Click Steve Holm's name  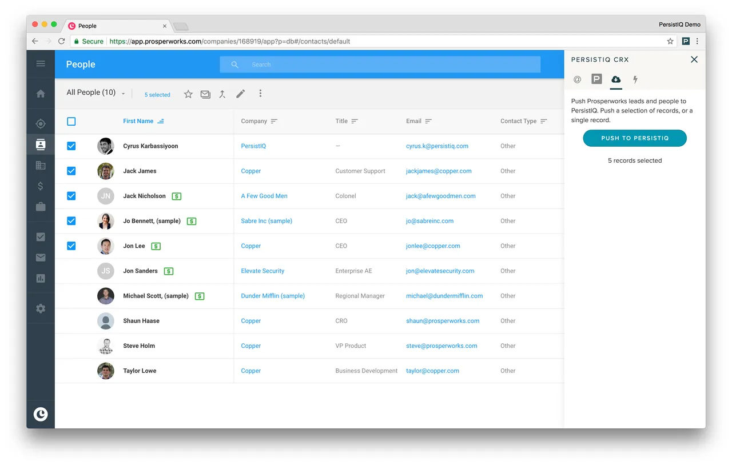(x=139, y=346)
